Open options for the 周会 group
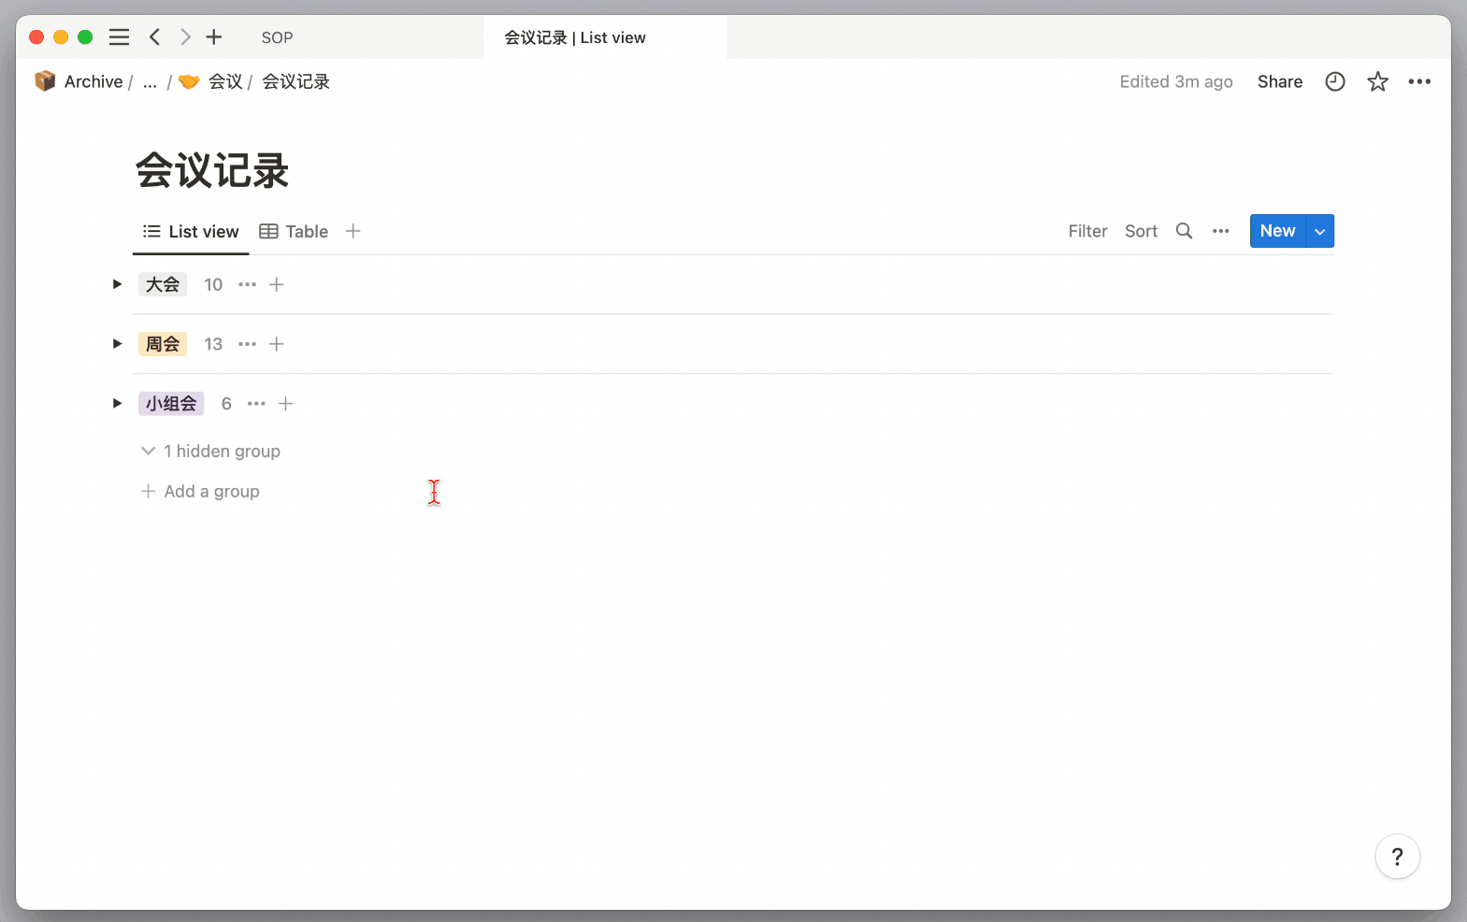 [247, 344]
